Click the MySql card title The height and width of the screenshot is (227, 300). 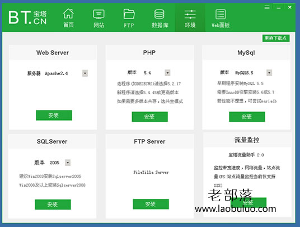click(x=246, y=53)
